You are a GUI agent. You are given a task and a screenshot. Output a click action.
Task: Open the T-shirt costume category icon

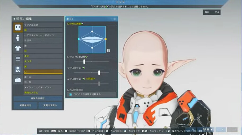(18, 48)
